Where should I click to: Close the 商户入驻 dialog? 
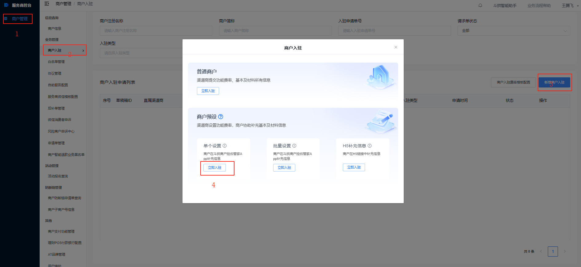pyautogui.click(x=396, y=47)
